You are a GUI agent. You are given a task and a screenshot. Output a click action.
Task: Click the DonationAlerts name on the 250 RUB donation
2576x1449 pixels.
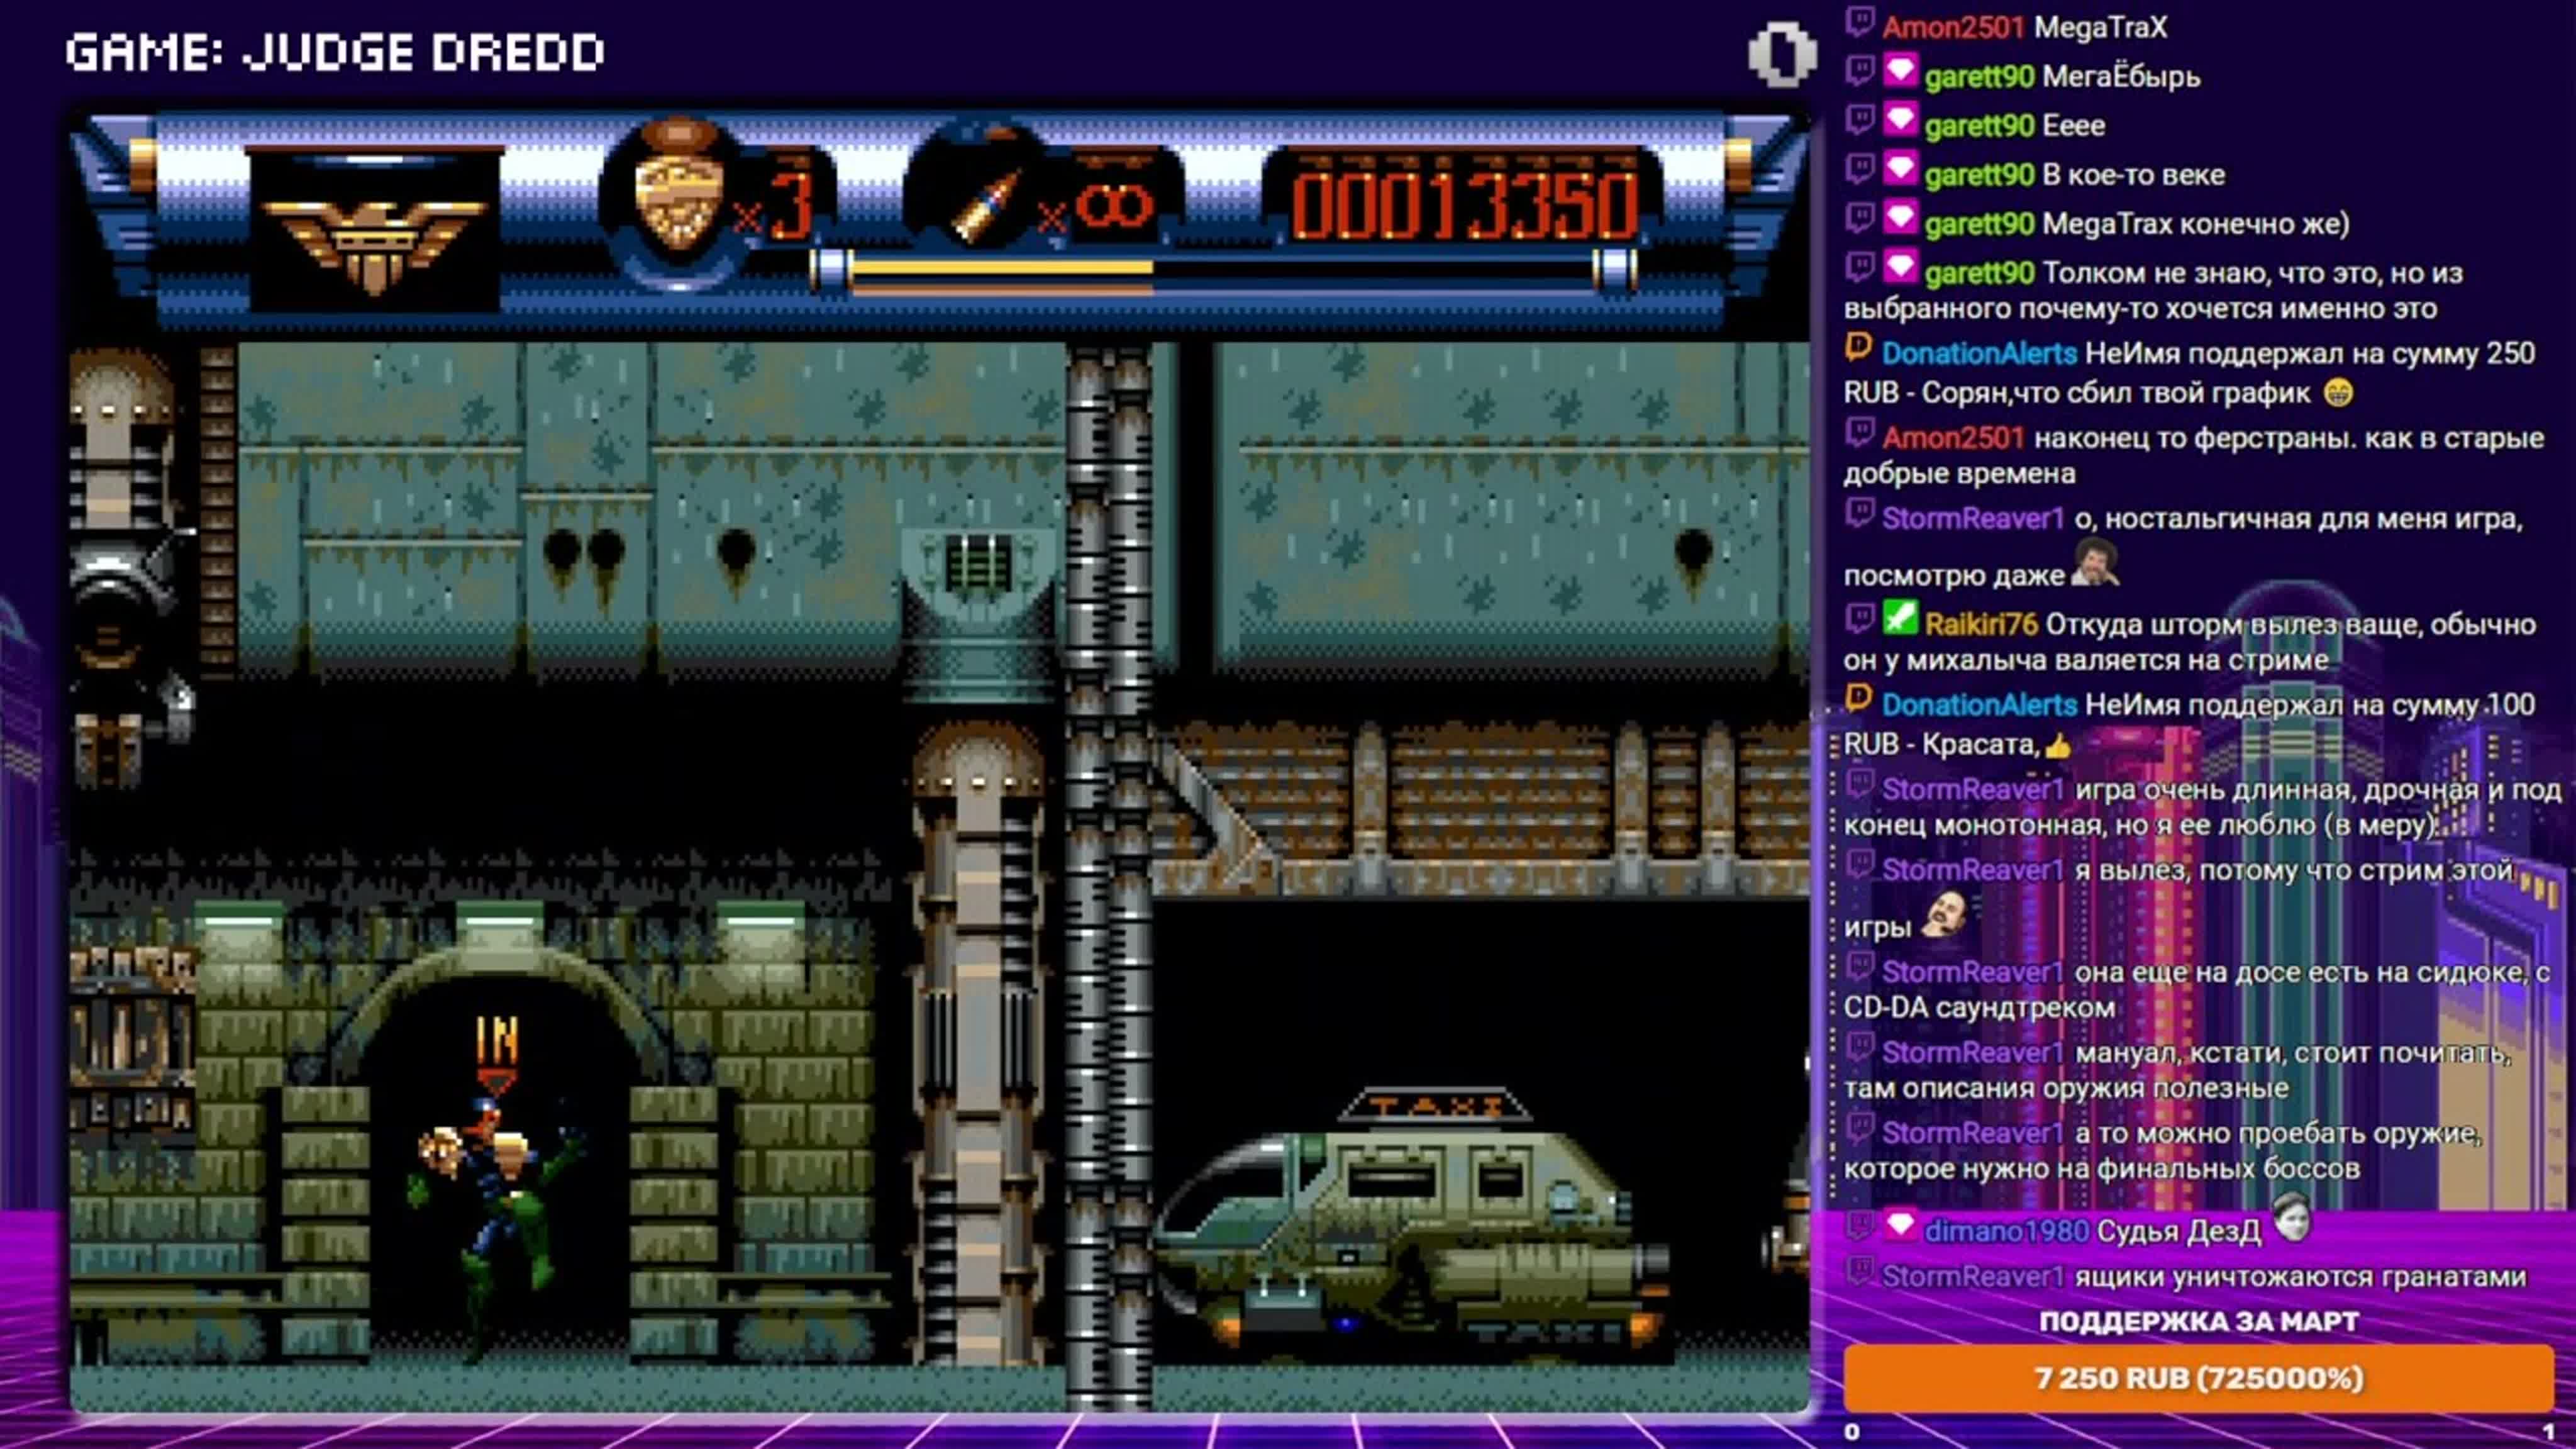click(x=1979, y=353)
